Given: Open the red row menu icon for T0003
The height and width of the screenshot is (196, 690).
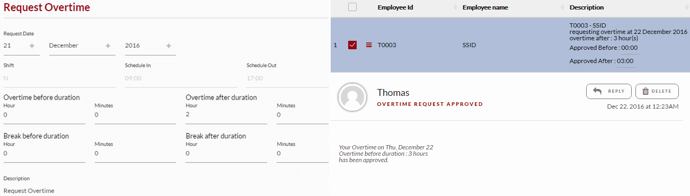Looking at the screenshot, I should [369, 45].
